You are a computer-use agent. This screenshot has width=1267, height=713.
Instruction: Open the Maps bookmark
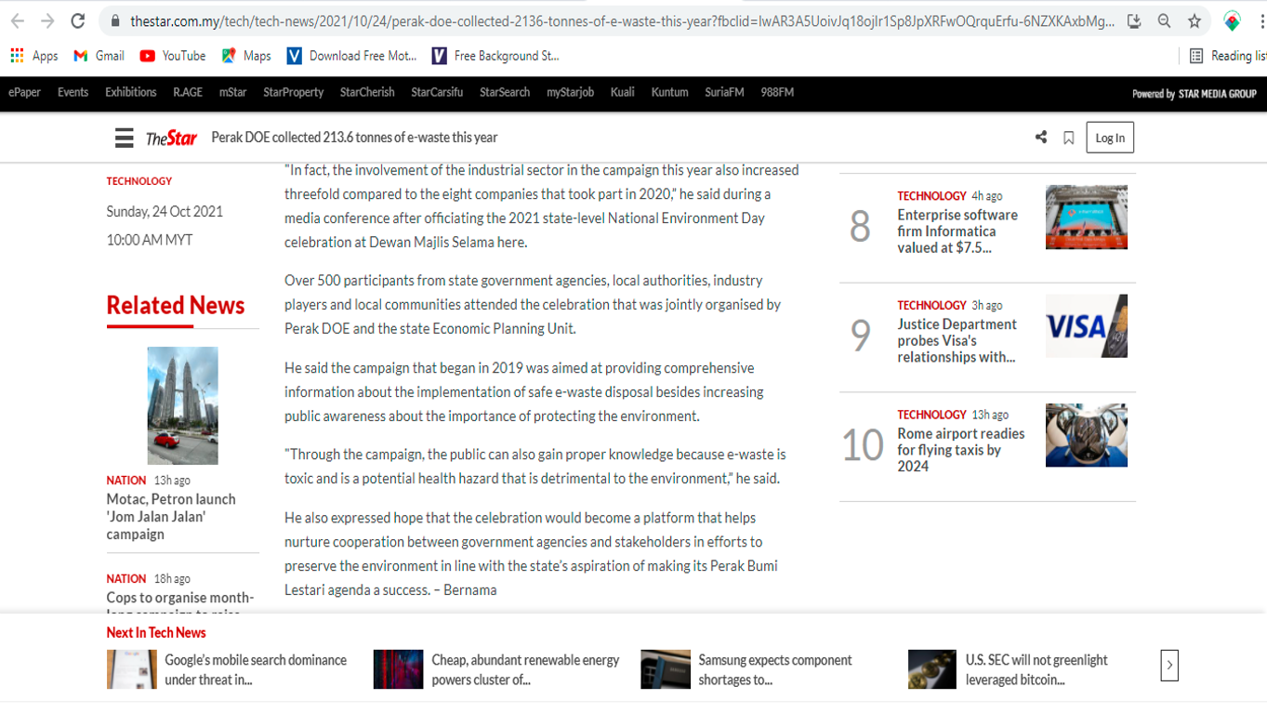click(246, 56)
